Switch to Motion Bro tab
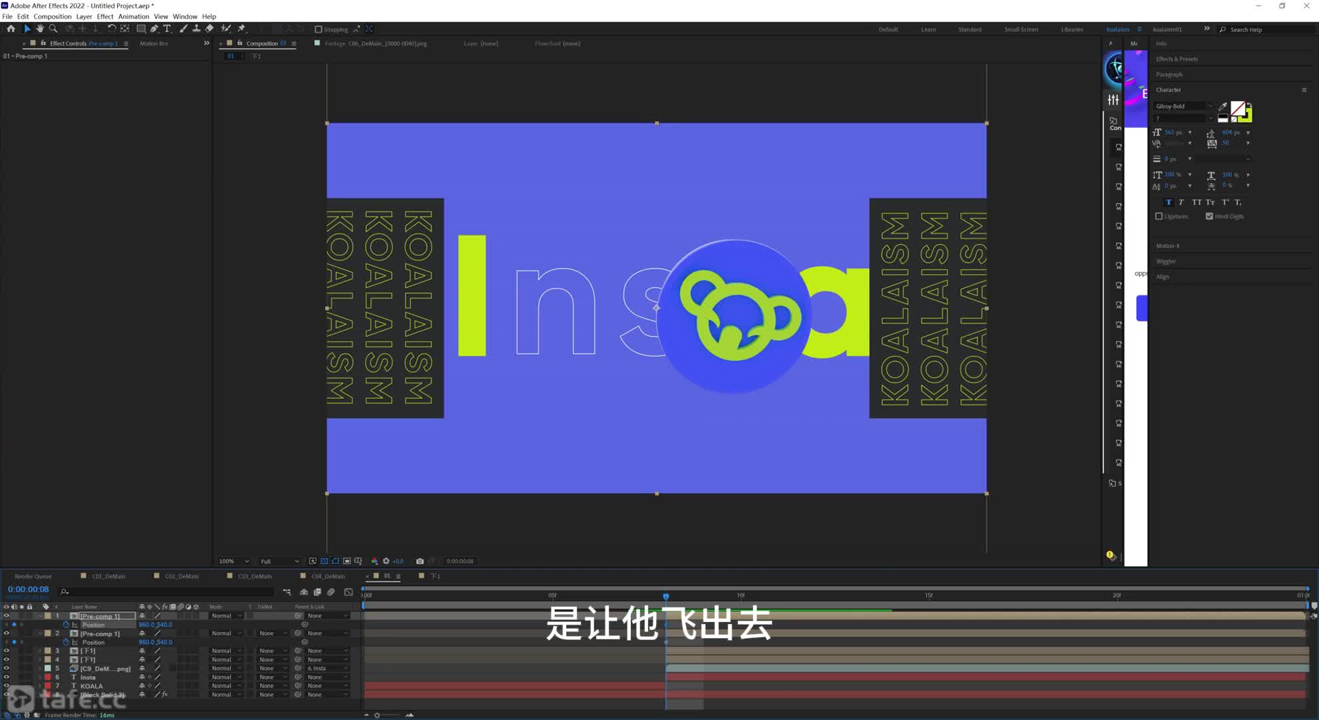The image size is (1319, 720). pos(154,43)
